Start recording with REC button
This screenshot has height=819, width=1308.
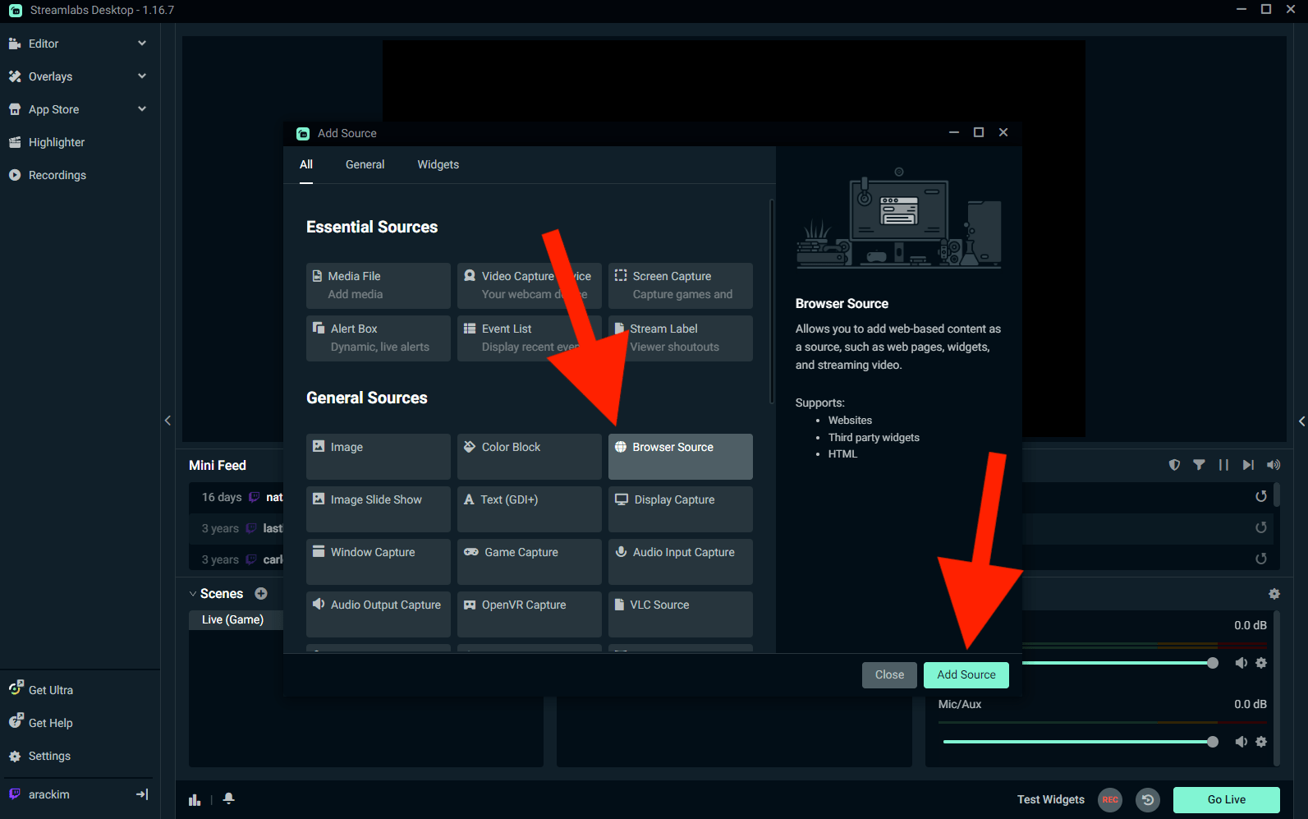point(1110,799)
